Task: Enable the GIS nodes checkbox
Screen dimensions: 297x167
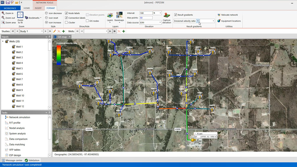Action: point(87,21)
